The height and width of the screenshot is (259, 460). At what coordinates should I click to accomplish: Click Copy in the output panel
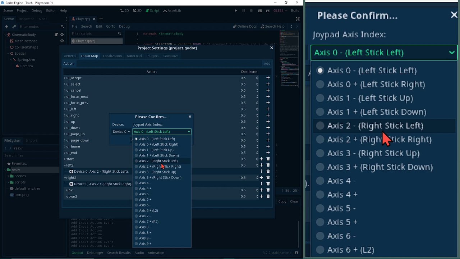(x=282, y=201)
